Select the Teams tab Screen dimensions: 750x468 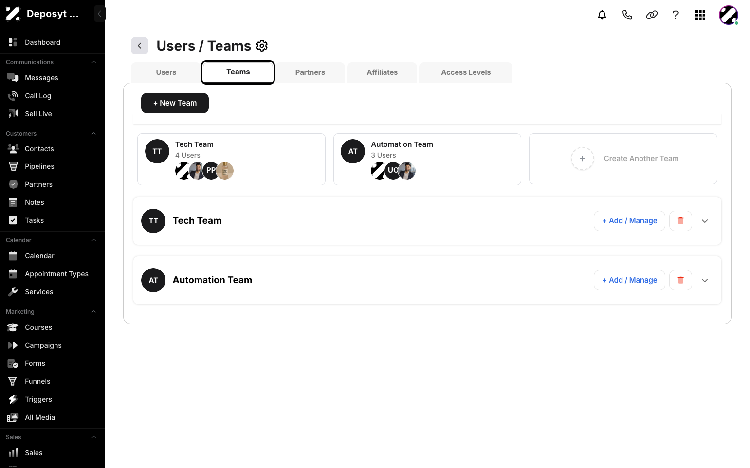238,72
